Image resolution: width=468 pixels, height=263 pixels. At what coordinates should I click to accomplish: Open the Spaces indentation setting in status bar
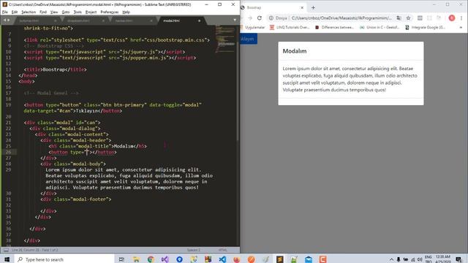click(x=193, y=250)
